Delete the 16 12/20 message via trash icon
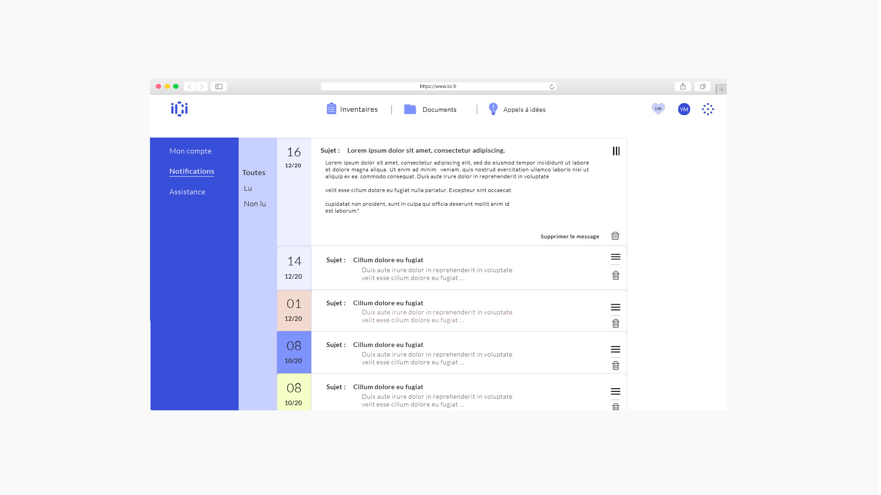Screen dimensions: 881x495 615,236
